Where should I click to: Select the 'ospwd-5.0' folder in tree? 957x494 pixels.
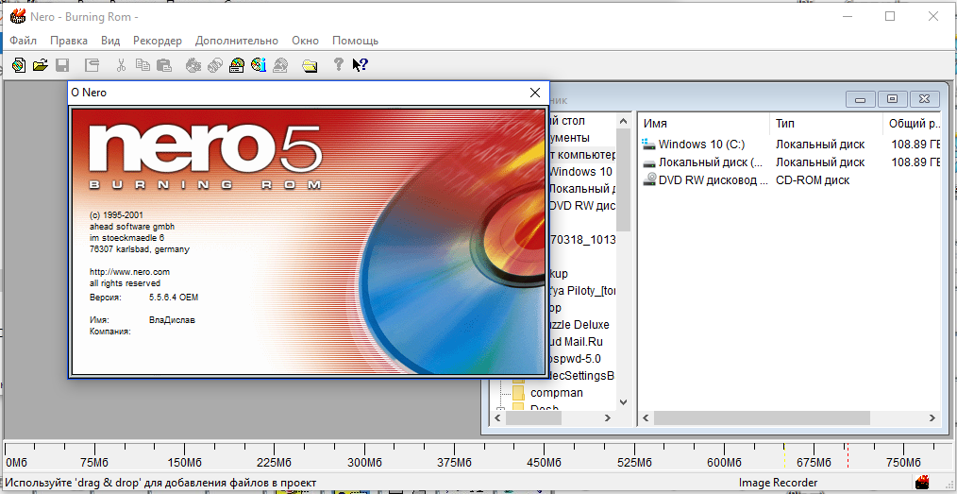(575, 358)
